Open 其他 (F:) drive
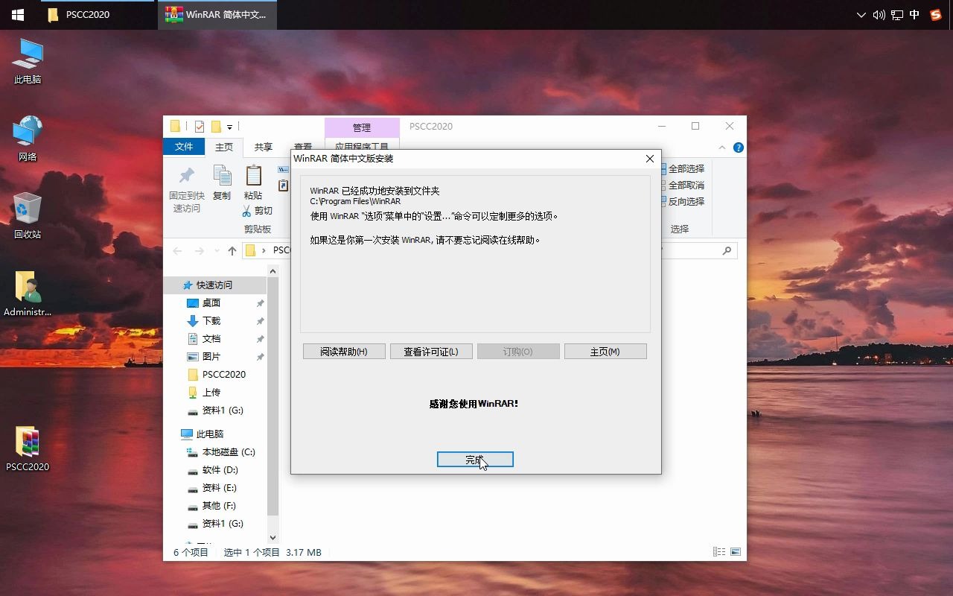This screenshot has height=596, width=953. (x=219, y=505)
